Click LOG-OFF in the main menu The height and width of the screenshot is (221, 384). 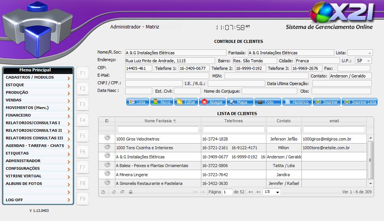point(38,200)
